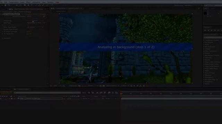Expand the Expression Controls category
The width and height of the screenshot is (222, 124).
(204, 55)
